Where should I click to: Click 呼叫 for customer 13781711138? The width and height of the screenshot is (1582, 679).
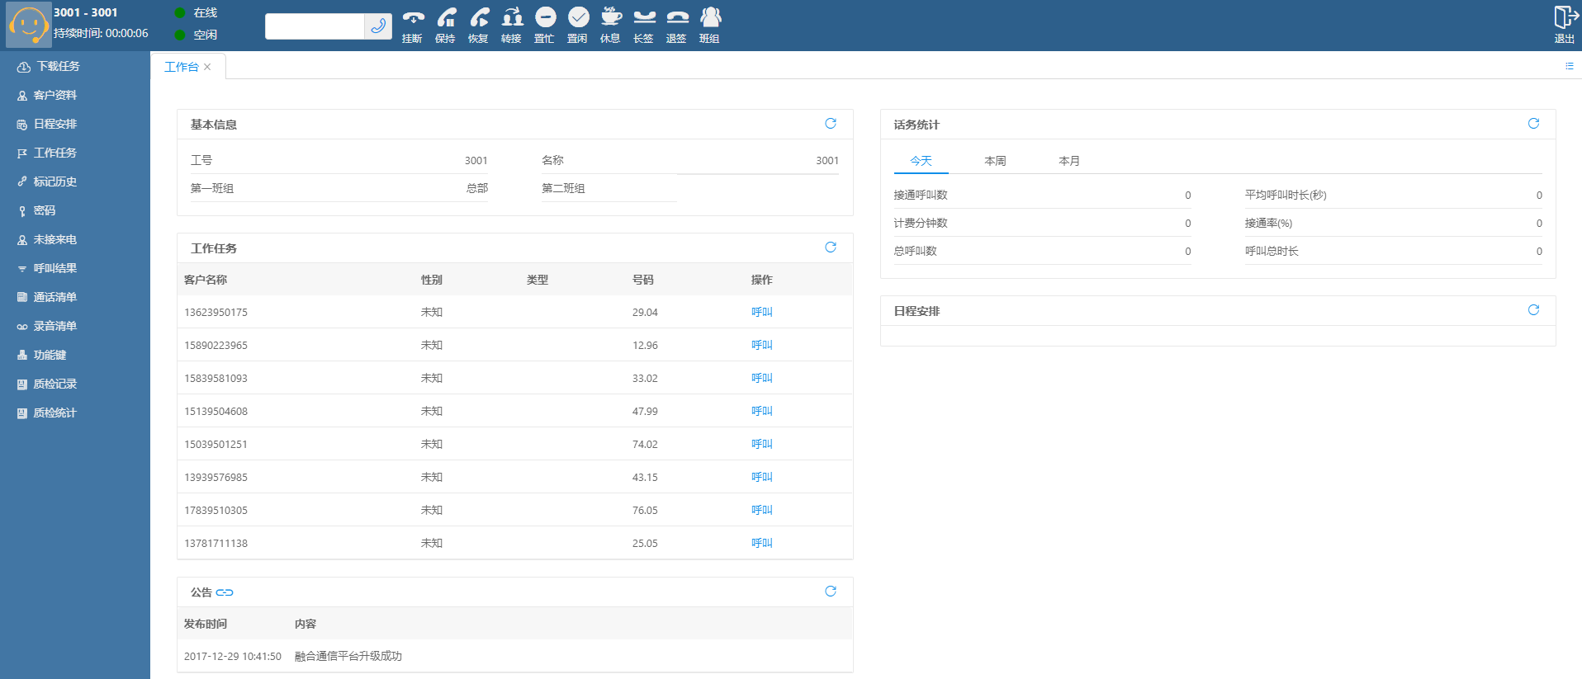point(762,543)
